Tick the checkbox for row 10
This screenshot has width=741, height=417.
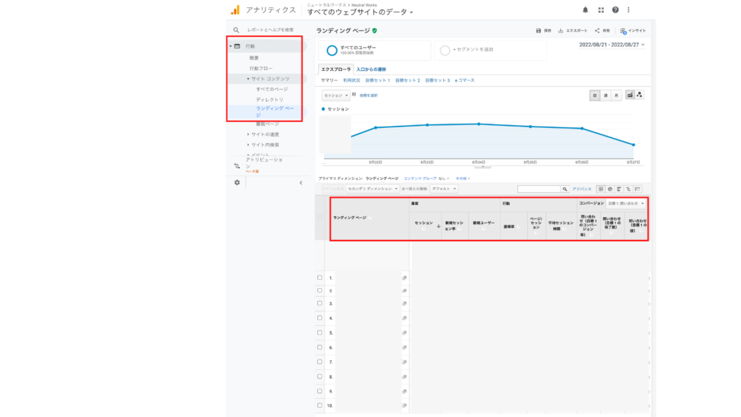pos(320,405)
